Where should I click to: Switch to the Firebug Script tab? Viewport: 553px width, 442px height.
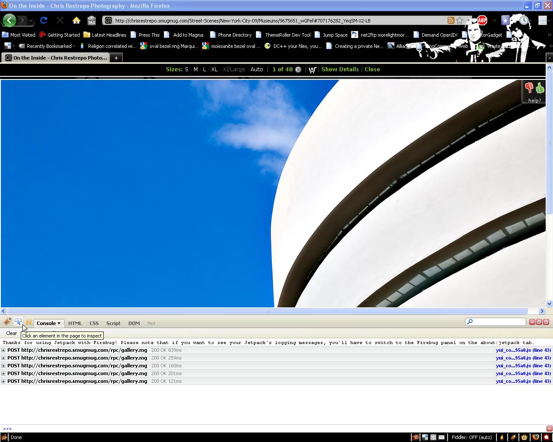pyautogui.click(x=113, y=323)
